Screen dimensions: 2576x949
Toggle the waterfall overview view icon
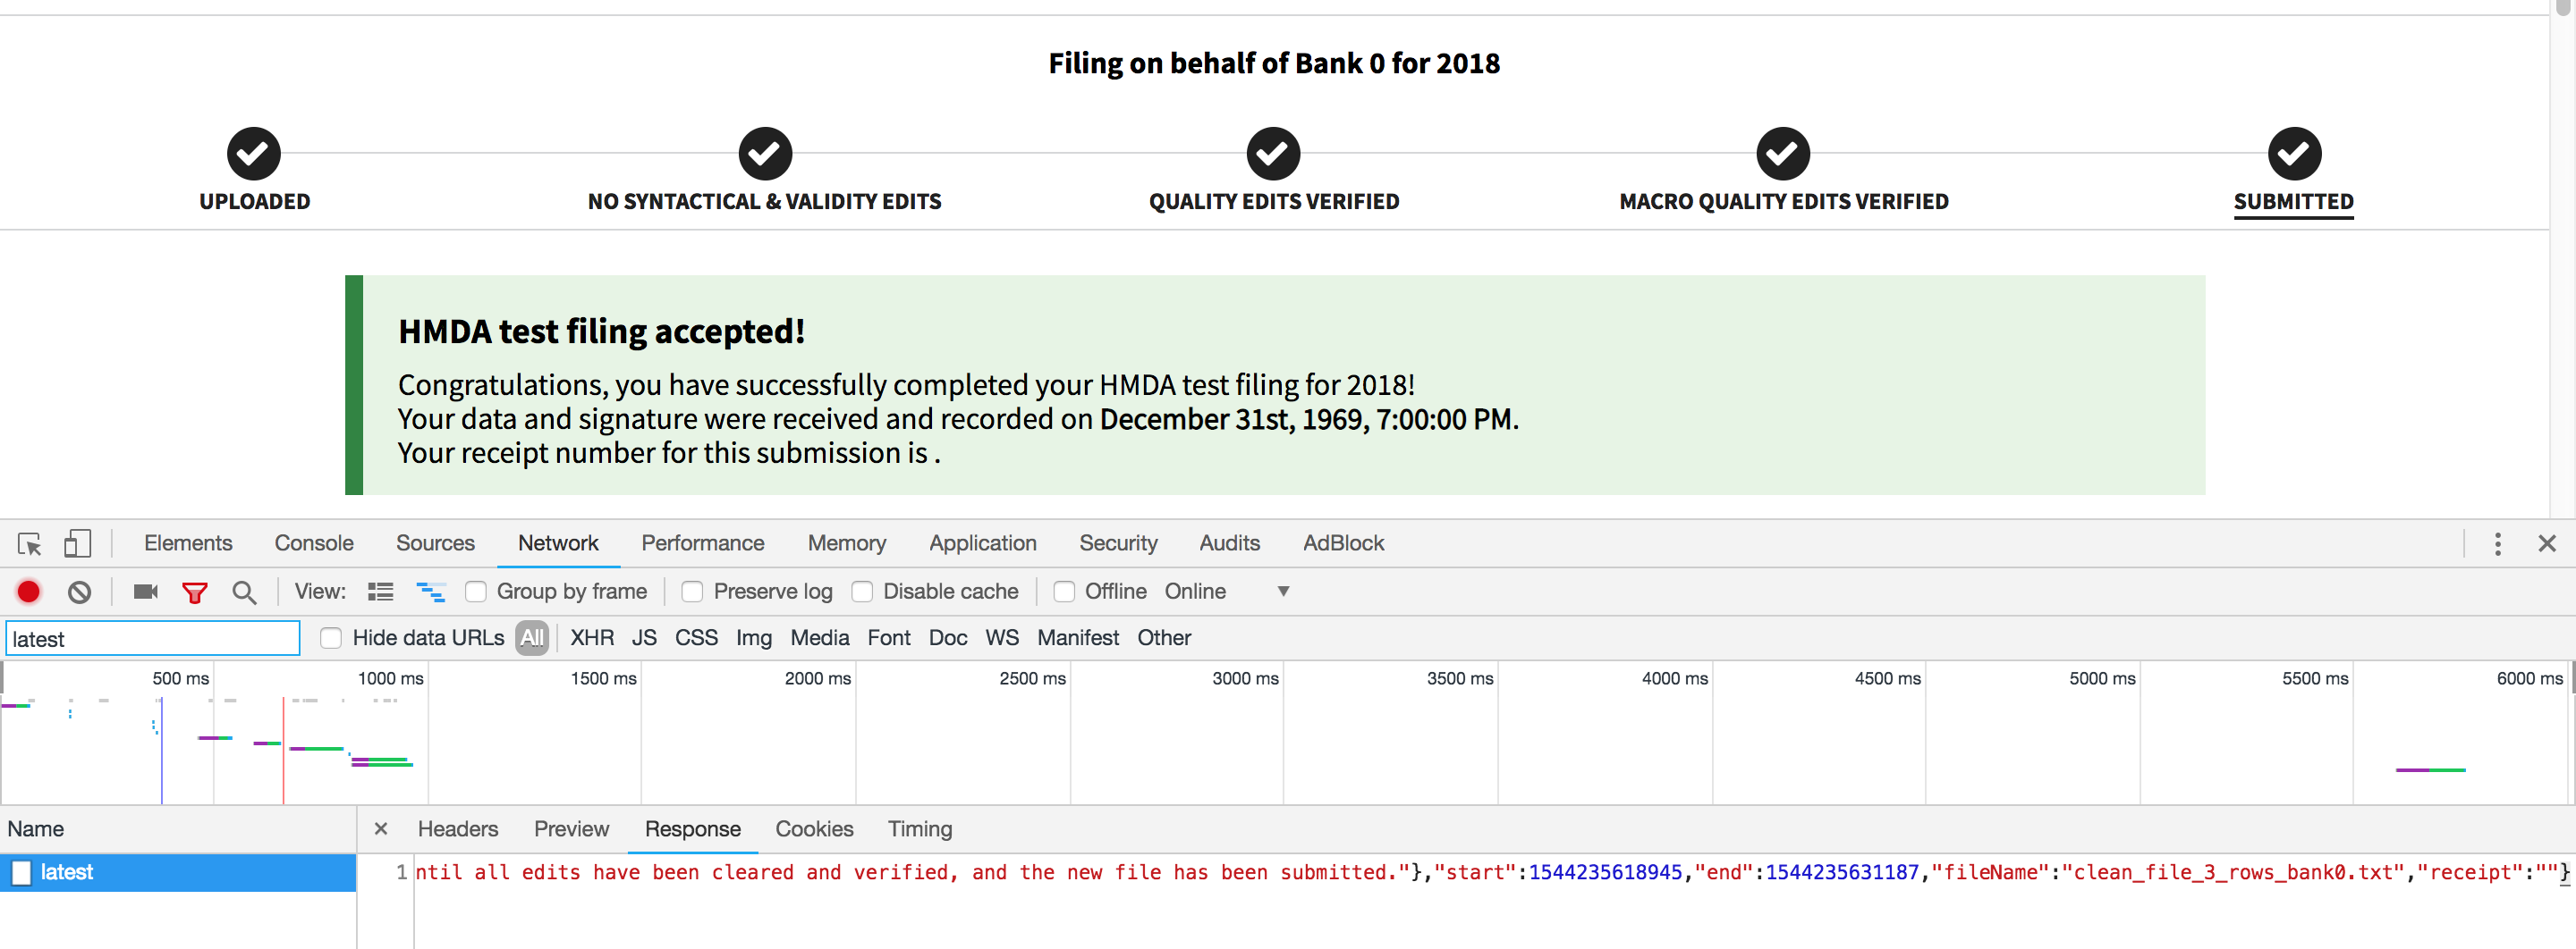coord(431,592)
